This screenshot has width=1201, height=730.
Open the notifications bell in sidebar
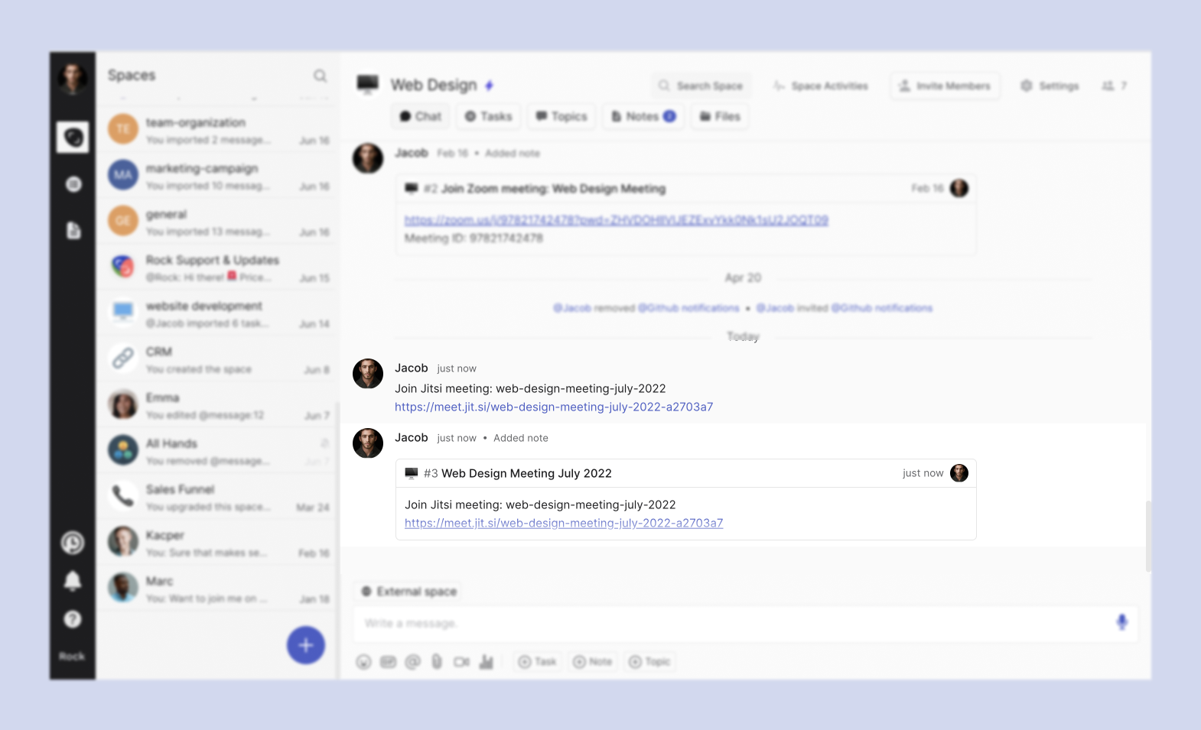73,581
